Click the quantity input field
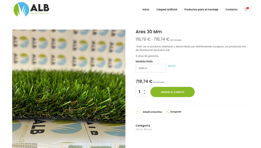Screen dimensions: 261x148 (x=139, y=92)
